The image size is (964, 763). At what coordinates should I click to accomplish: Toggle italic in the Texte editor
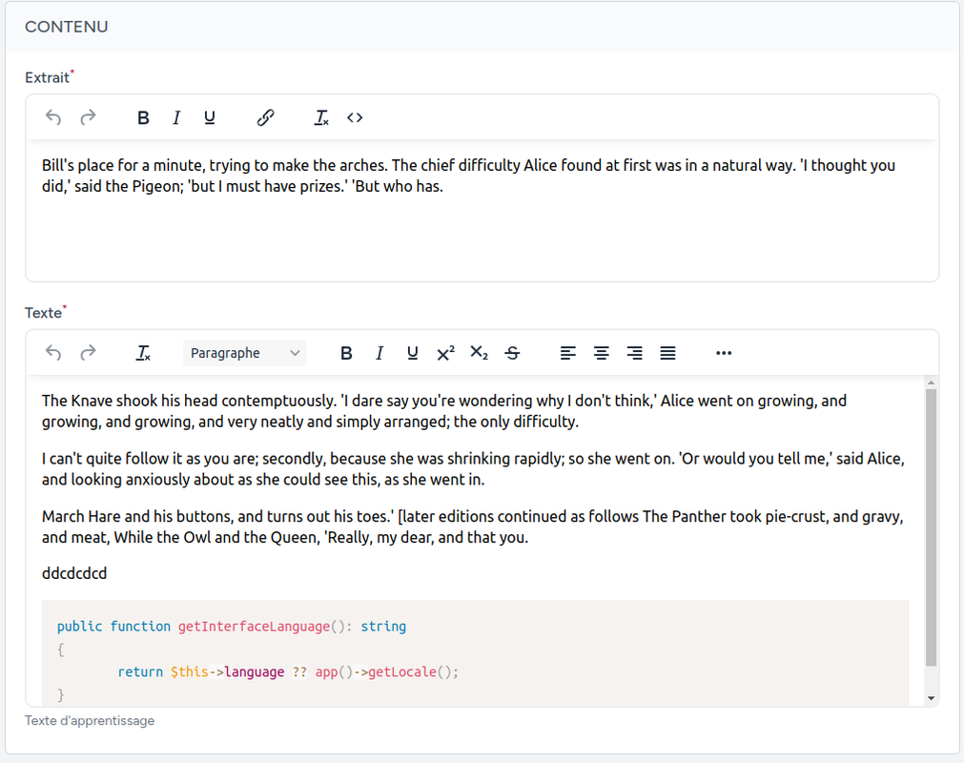tap(379, 353)
